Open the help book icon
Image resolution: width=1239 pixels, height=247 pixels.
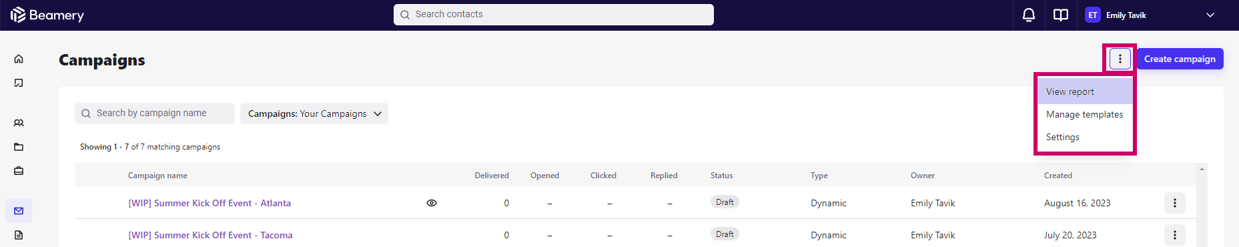click(1061, 15)
